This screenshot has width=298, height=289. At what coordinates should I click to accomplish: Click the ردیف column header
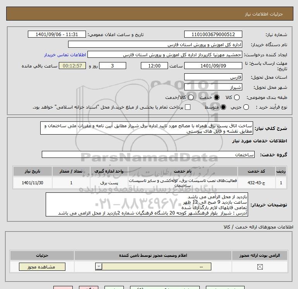(x=281, y=171)
